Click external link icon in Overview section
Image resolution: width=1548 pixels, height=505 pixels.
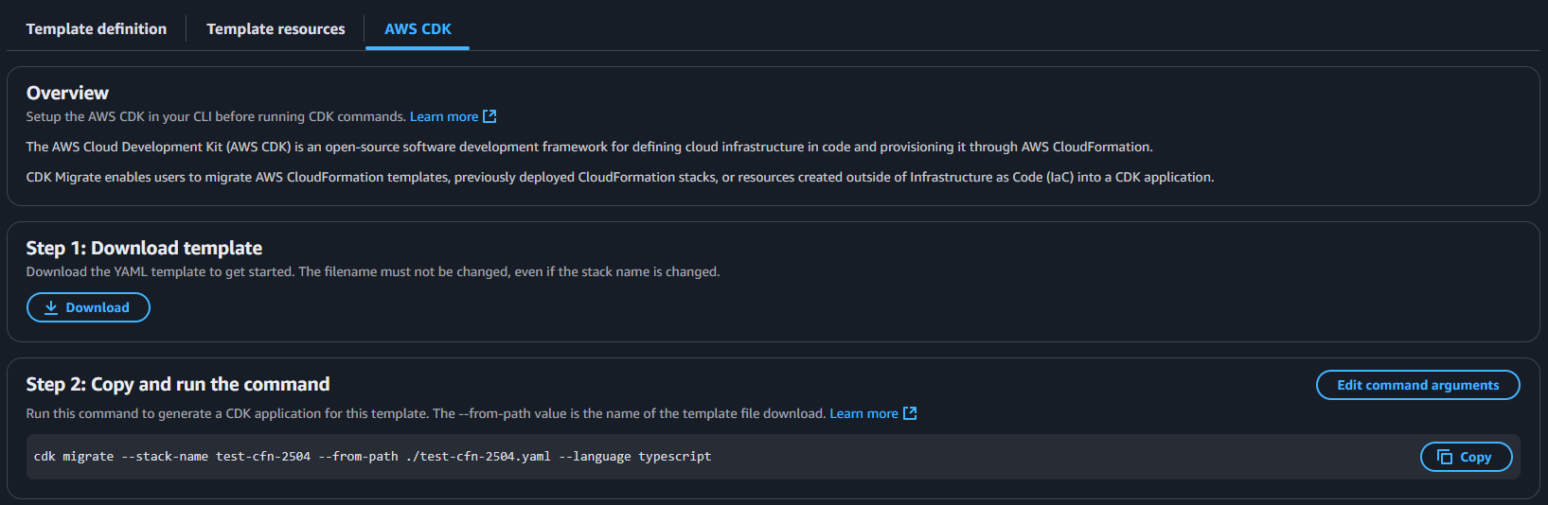(x=489, y=116)
